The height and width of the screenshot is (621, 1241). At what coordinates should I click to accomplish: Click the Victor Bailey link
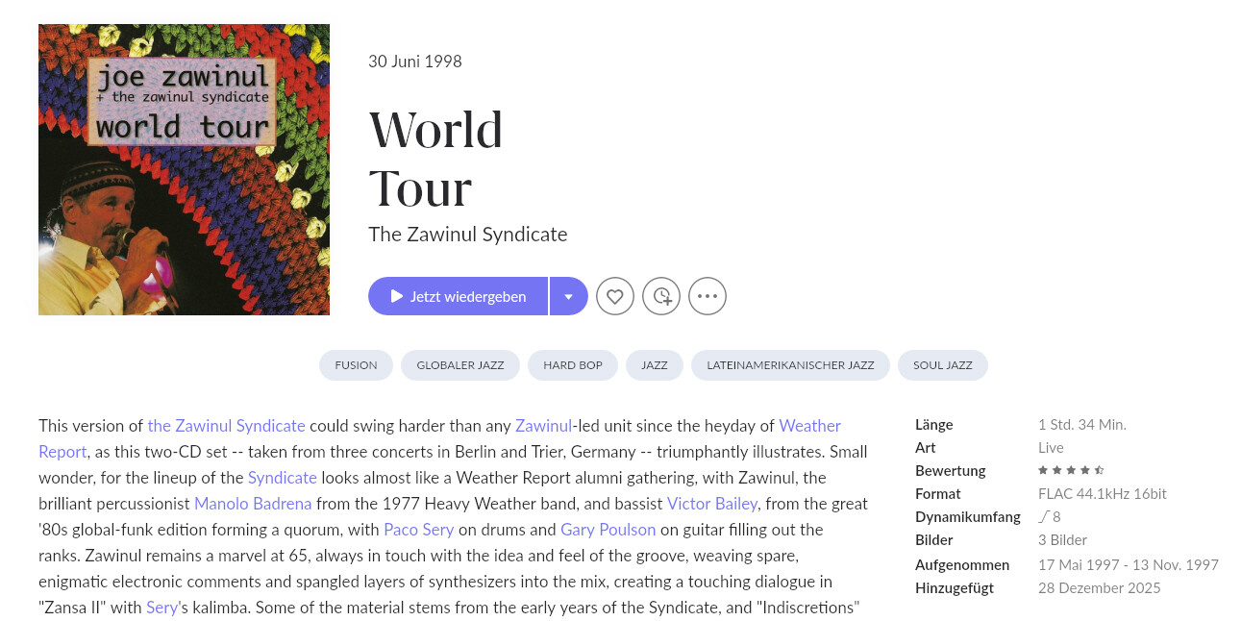[x=712, y=504]
